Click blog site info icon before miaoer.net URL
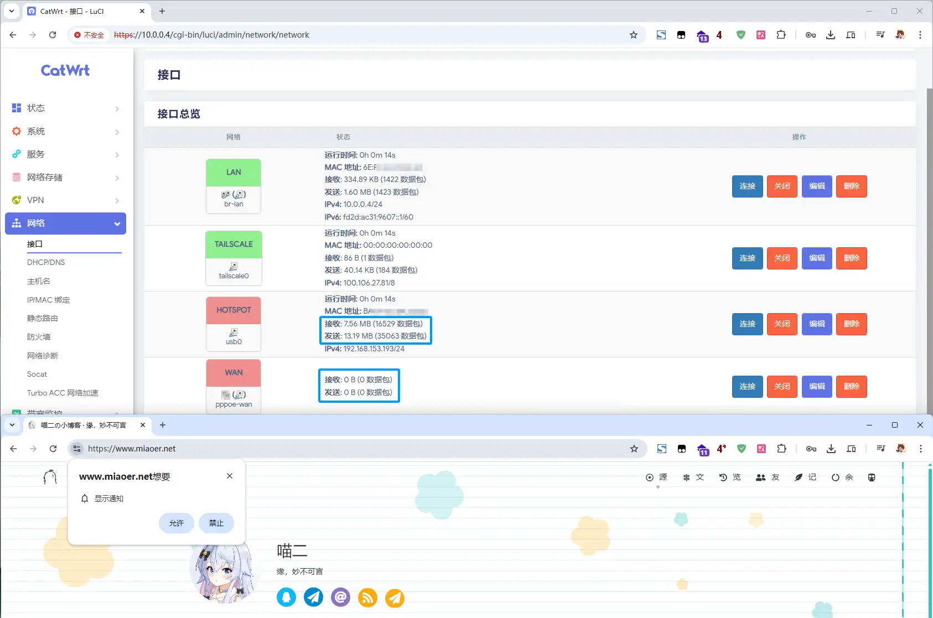The height and width of the screenshot is (618, 933). point(77,449)
